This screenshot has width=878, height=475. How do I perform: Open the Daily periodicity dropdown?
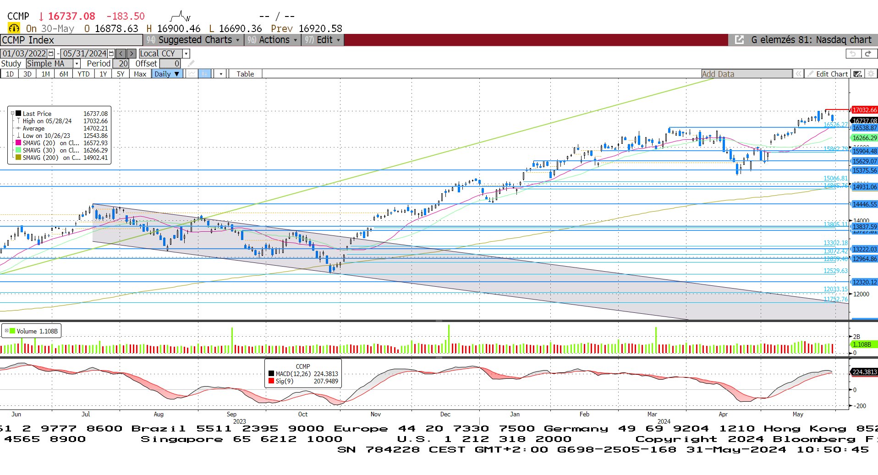[167, 74]
